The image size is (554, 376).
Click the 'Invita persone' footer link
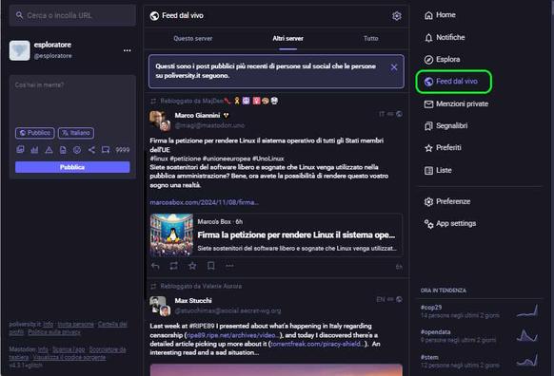click(76, 324)
